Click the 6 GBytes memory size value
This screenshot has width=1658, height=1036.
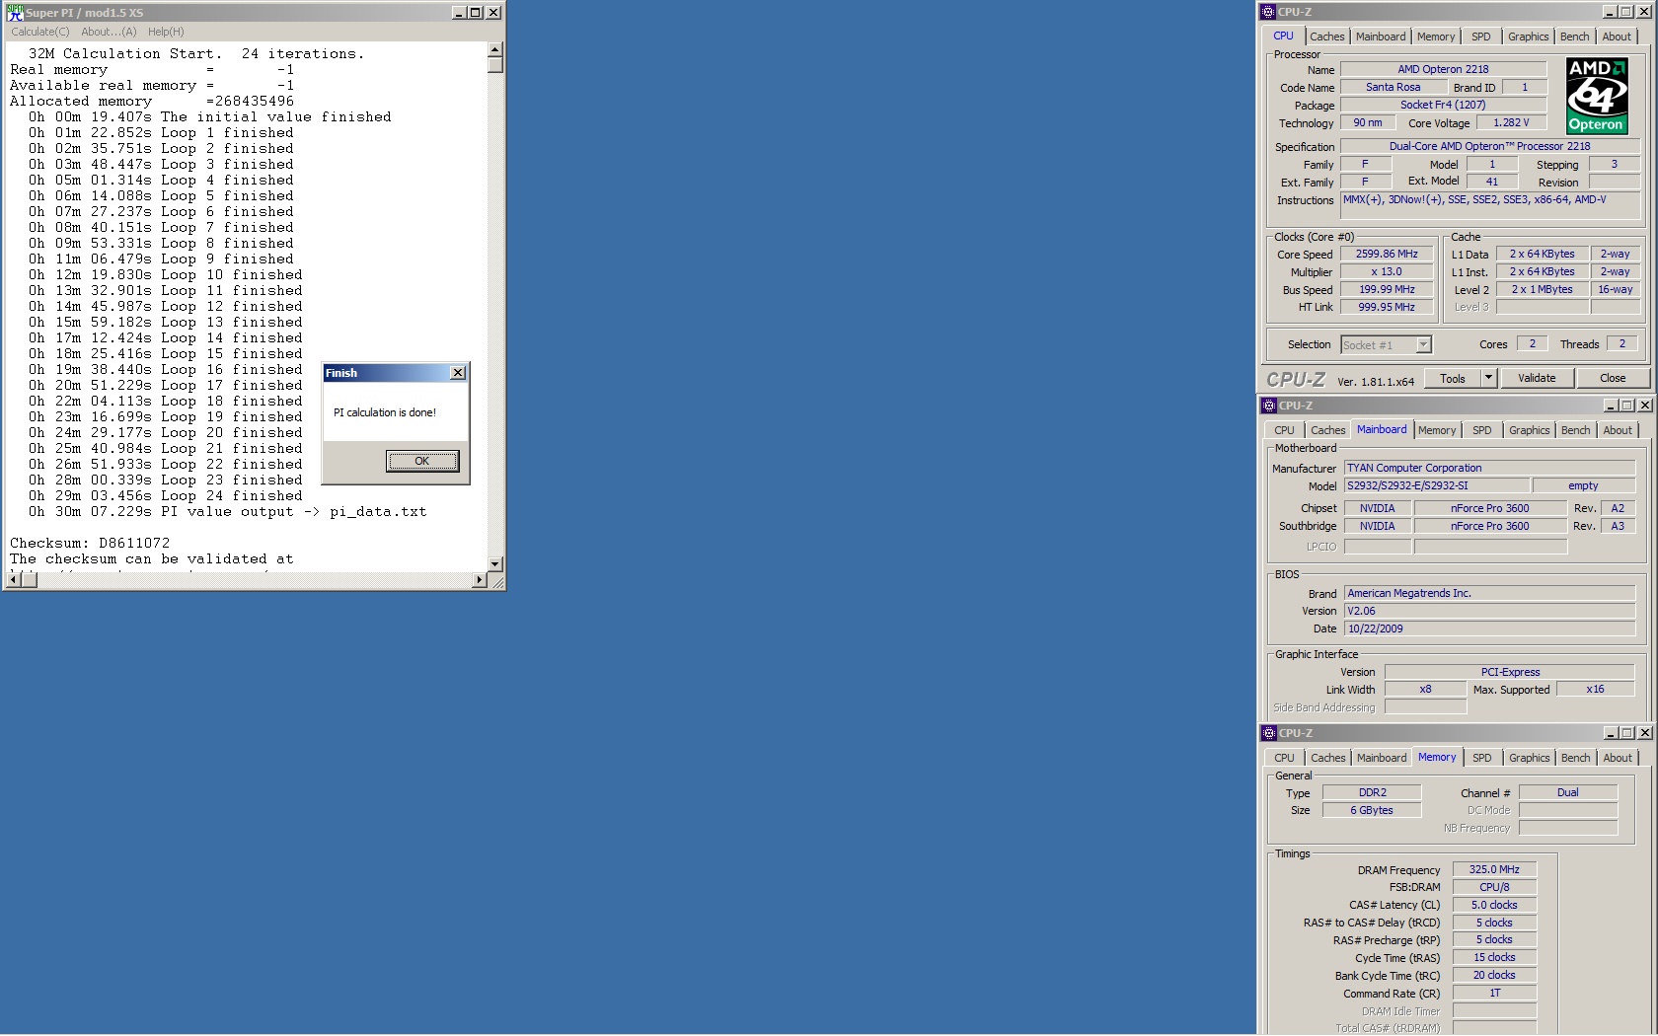[1372, 810]
